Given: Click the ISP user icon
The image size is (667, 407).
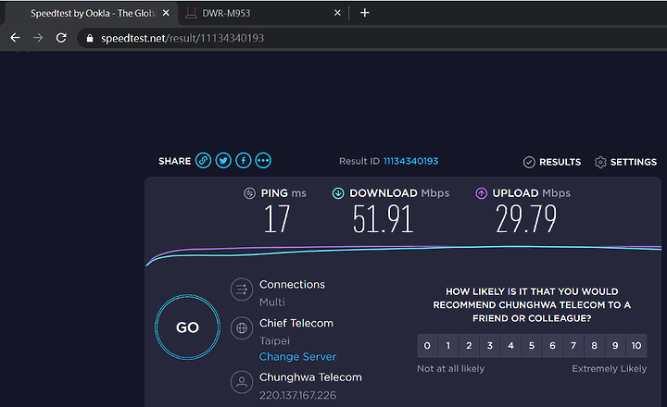Looking at the screenshot, I should click(242, 382).
